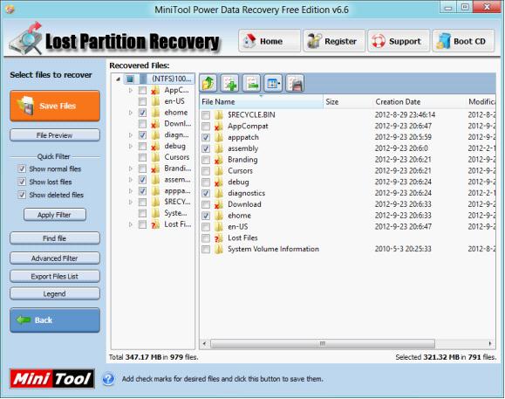Click the Find file button

click(55, 238)
